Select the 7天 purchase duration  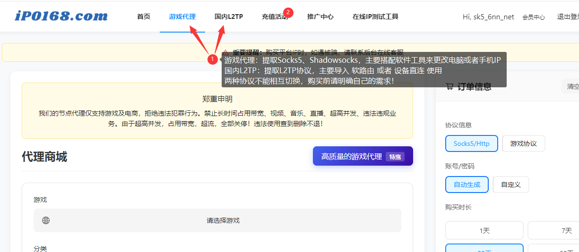point(553,231)
